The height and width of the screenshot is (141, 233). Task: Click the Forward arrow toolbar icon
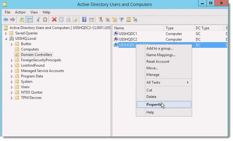[x=13, y=20]
